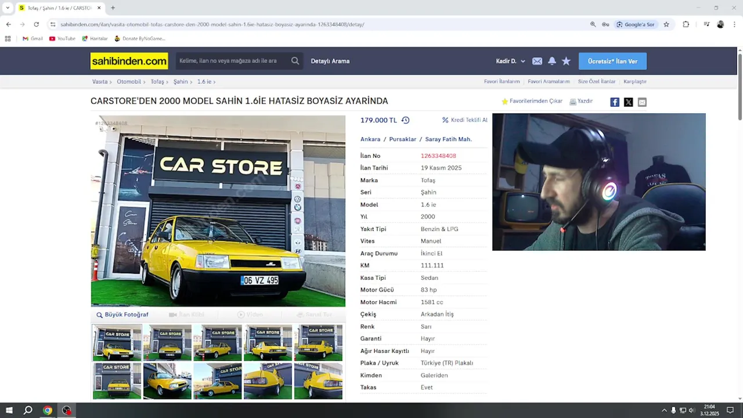743x418 pixels.
Task: Open notification center in taskbar
Action: pyautogui.click(x=730, y=410)
